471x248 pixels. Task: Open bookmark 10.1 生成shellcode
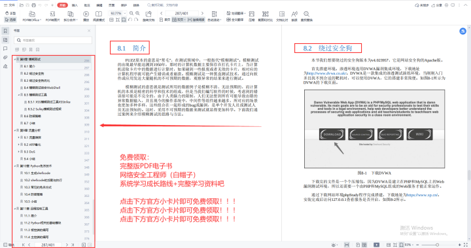pos(37,173)
